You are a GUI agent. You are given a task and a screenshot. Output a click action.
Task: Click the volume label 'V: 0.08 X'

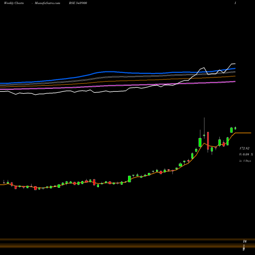(x=246, y=155)
